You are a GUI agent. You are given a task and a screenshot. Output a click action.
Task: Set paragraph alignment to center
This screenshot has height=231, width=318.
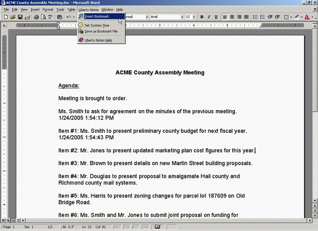[232, 17]
